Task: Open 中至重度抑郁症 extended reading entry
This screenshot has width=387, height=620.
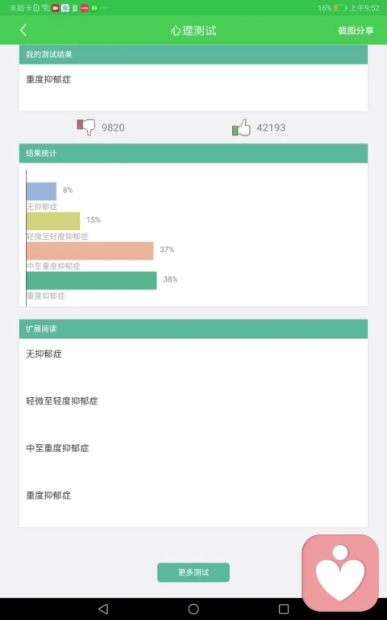Action: coord(58,448)
